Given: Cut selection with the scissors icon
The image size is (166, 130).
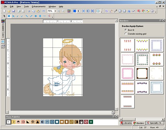Looking at the screenshot, I should [x=29, y=11].
